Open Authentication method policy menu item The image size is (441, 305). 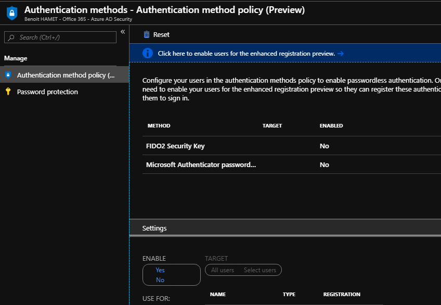click(x=66, y=75)
